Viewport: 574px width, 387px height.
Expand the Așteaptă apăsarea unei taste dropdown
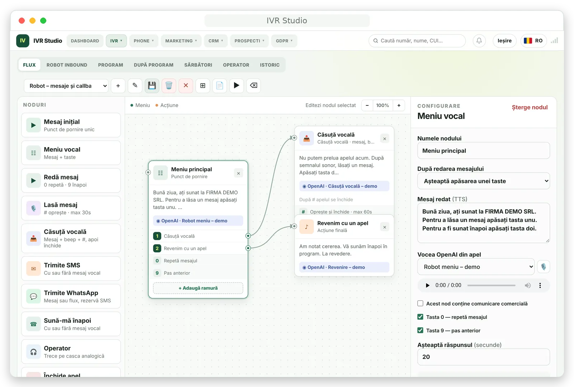click(x=484, y=181)
